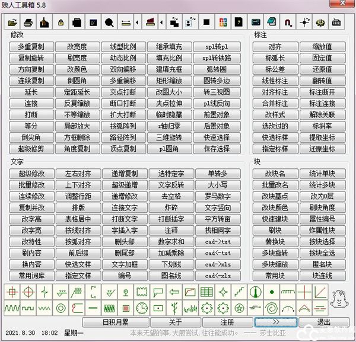The height and width of the screenshot is (342, 356).
Task: Click the multicolor grid icon in the toolbar
Action: (223, 23)
